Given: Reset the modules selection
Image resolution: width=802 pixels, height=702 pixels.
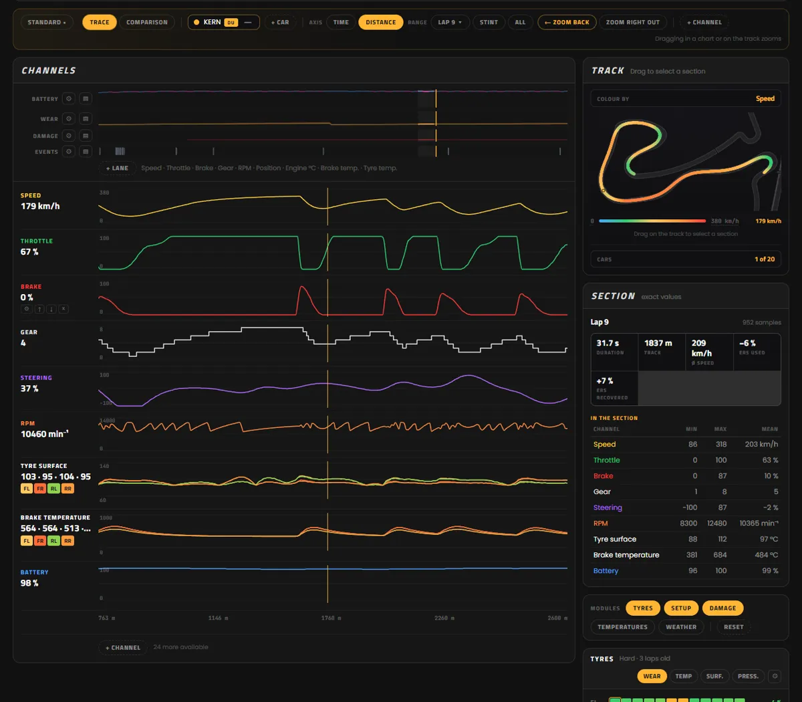Looking at the screenshot, I should tap(733, 627).
